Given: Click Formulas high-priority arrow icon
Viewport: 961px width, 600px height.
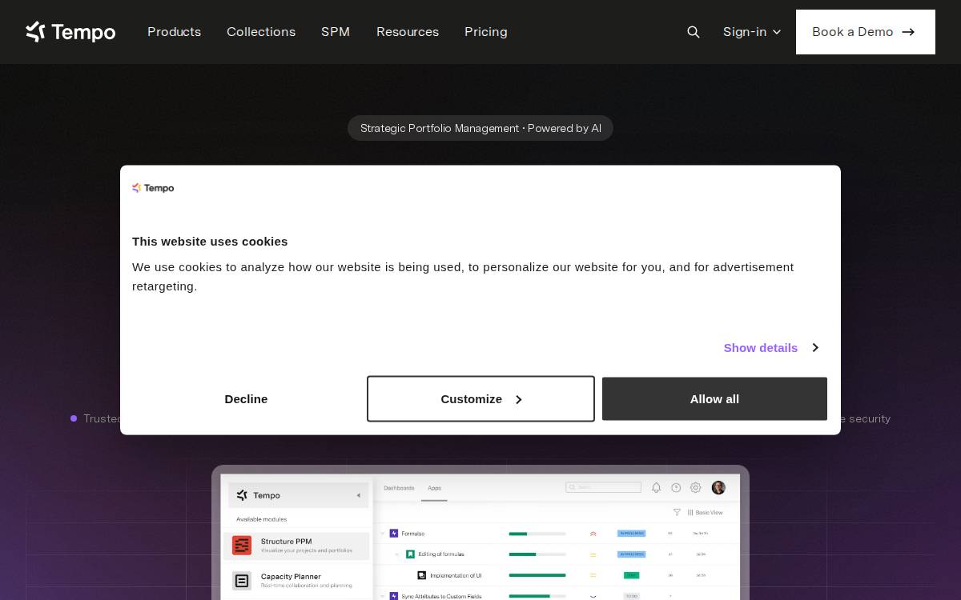Looking at the screenshot, I should [593, 534].
